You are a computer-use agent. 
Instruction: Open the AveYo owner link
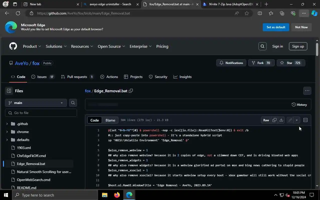pyautogui.click(x=21, y=63)
